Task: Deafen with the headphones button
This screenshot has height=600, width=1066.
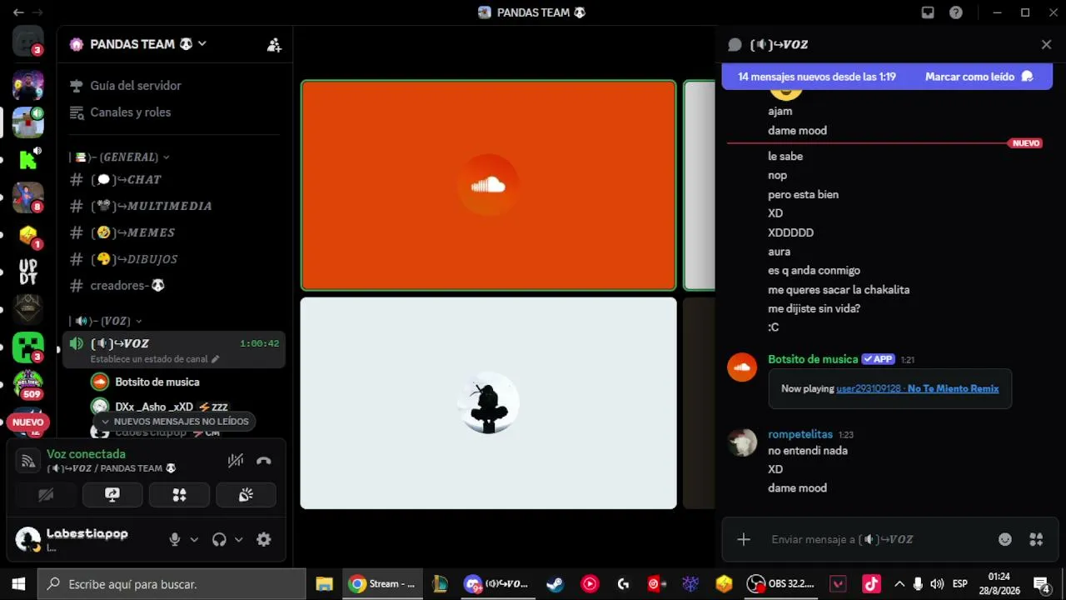Action: (219, 539)
